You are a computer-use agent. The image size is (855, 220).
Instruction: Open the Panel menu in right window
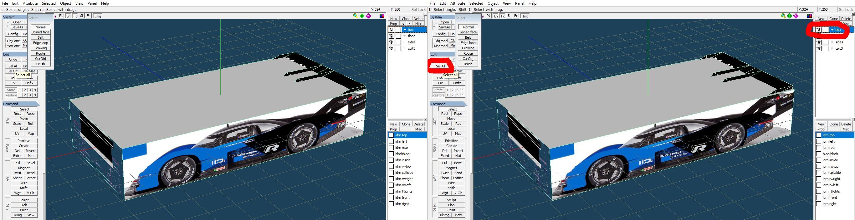coord(520,3)
